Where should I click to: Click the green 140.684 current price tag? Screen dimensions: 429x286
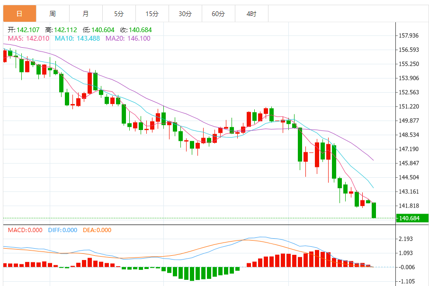[x=412, y=218]
